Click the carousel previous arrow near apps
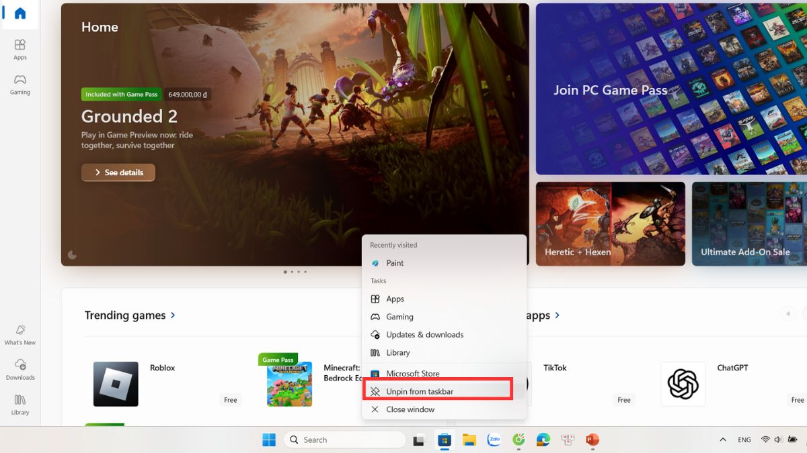The height and width of the screenshot is (453, 807). tap(787, 313)
